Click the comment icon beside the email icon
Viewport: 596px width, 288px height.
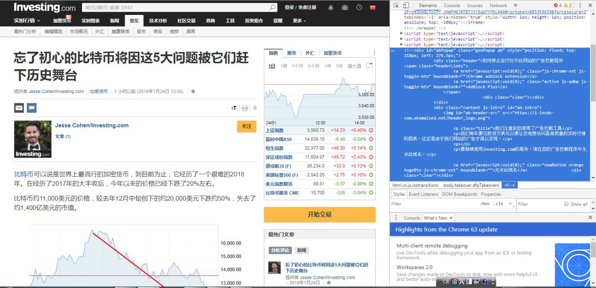(32, 108)
